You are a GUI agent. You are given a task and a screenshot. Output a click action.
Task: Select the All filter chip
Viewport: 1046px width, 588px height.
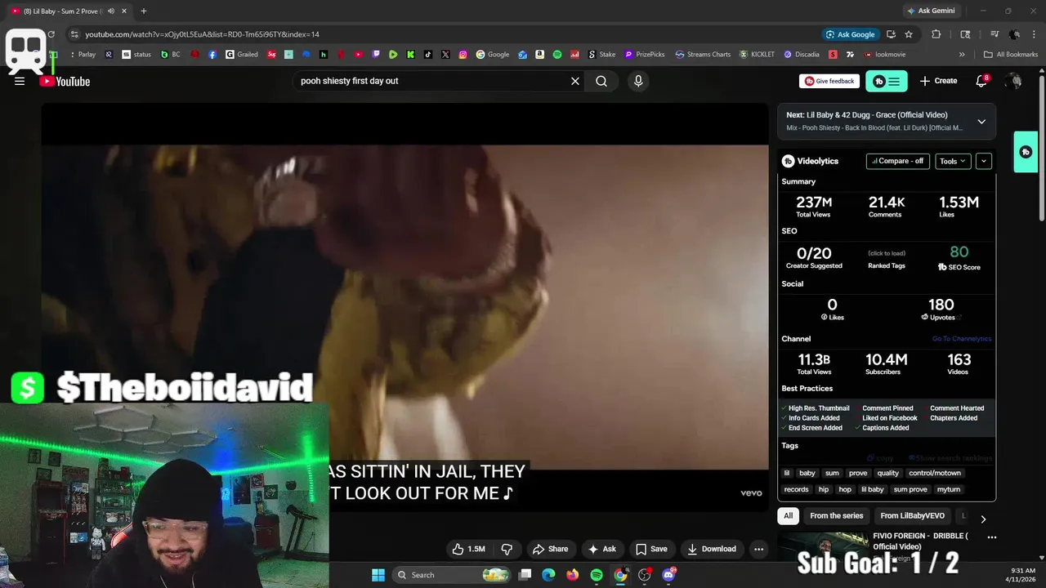788,516
